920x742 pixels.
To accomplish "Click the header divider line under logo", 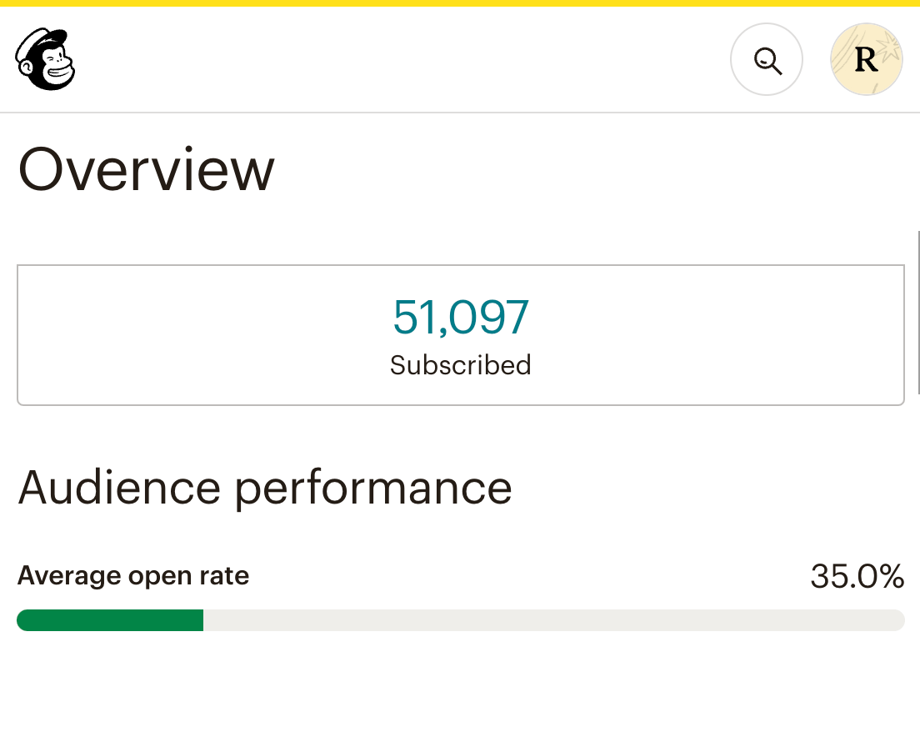I will click(460, 112).
